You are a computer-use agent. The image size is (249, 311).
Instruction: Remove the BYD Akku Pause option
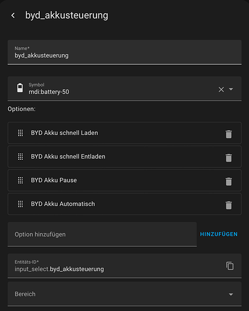228,182
